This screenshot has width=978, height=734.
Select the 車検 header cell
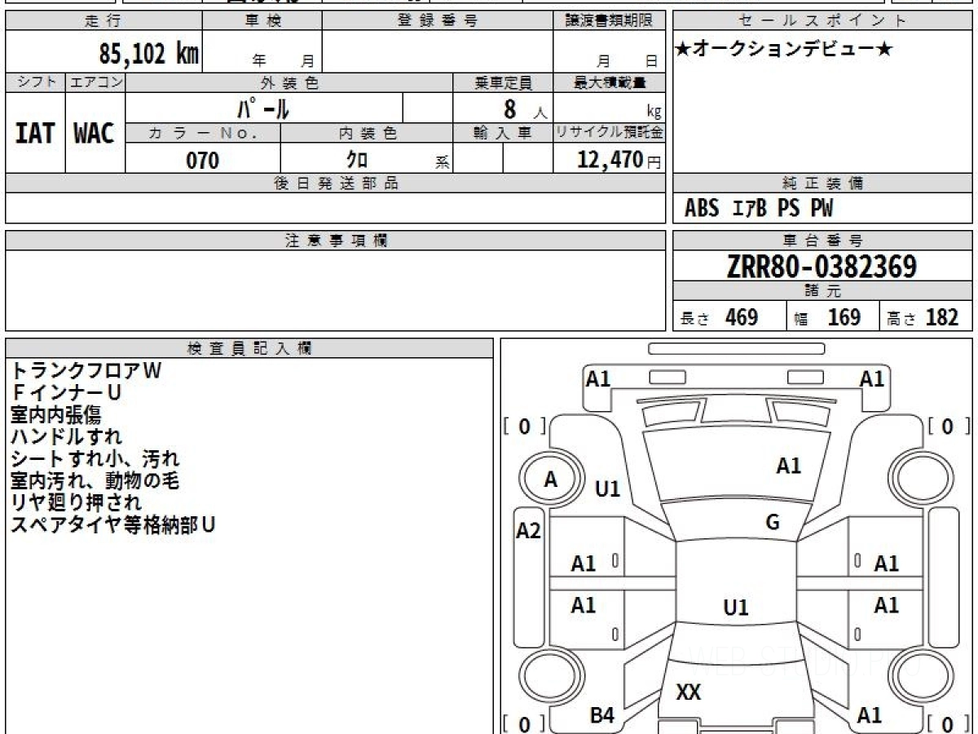coord(262,21)
